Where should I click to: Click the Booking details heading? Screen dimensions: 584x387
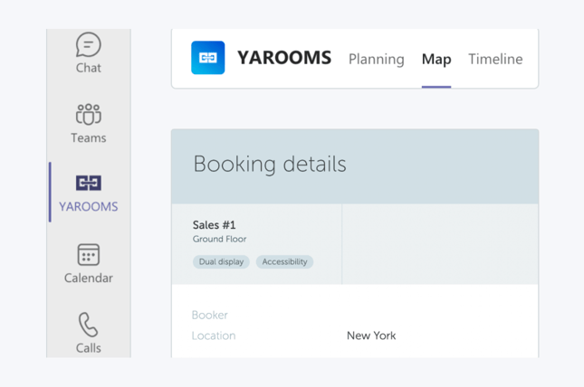[x=270, y=164]
